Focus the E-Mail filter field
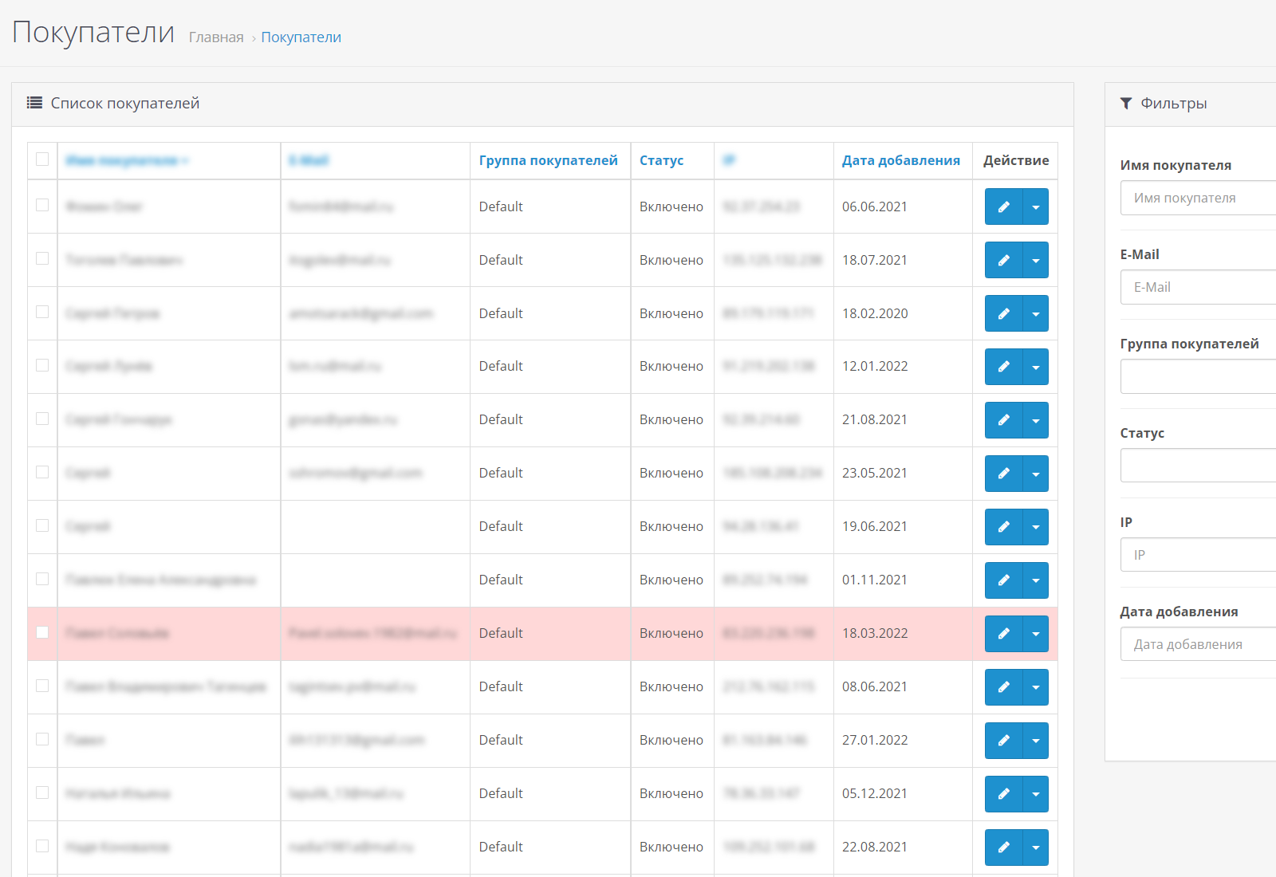Screen dimensions: 1276x877 [1198, 287]
